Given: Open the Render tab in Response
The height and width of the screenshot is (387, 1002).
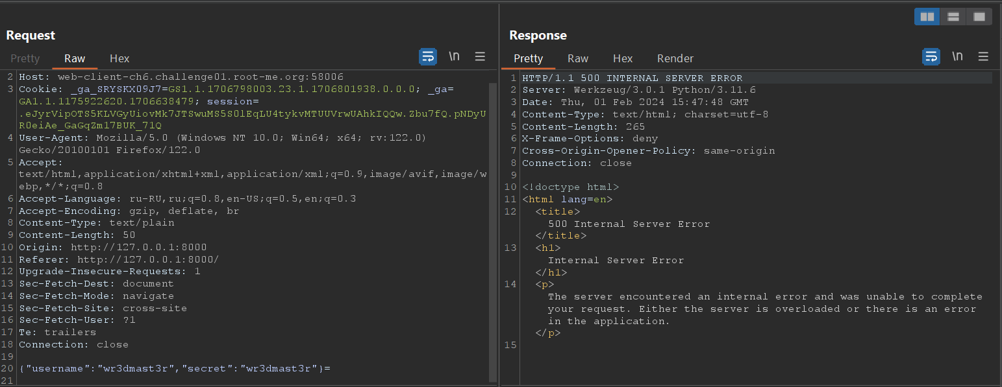Looking at the screenshot, I should [675, 58].
